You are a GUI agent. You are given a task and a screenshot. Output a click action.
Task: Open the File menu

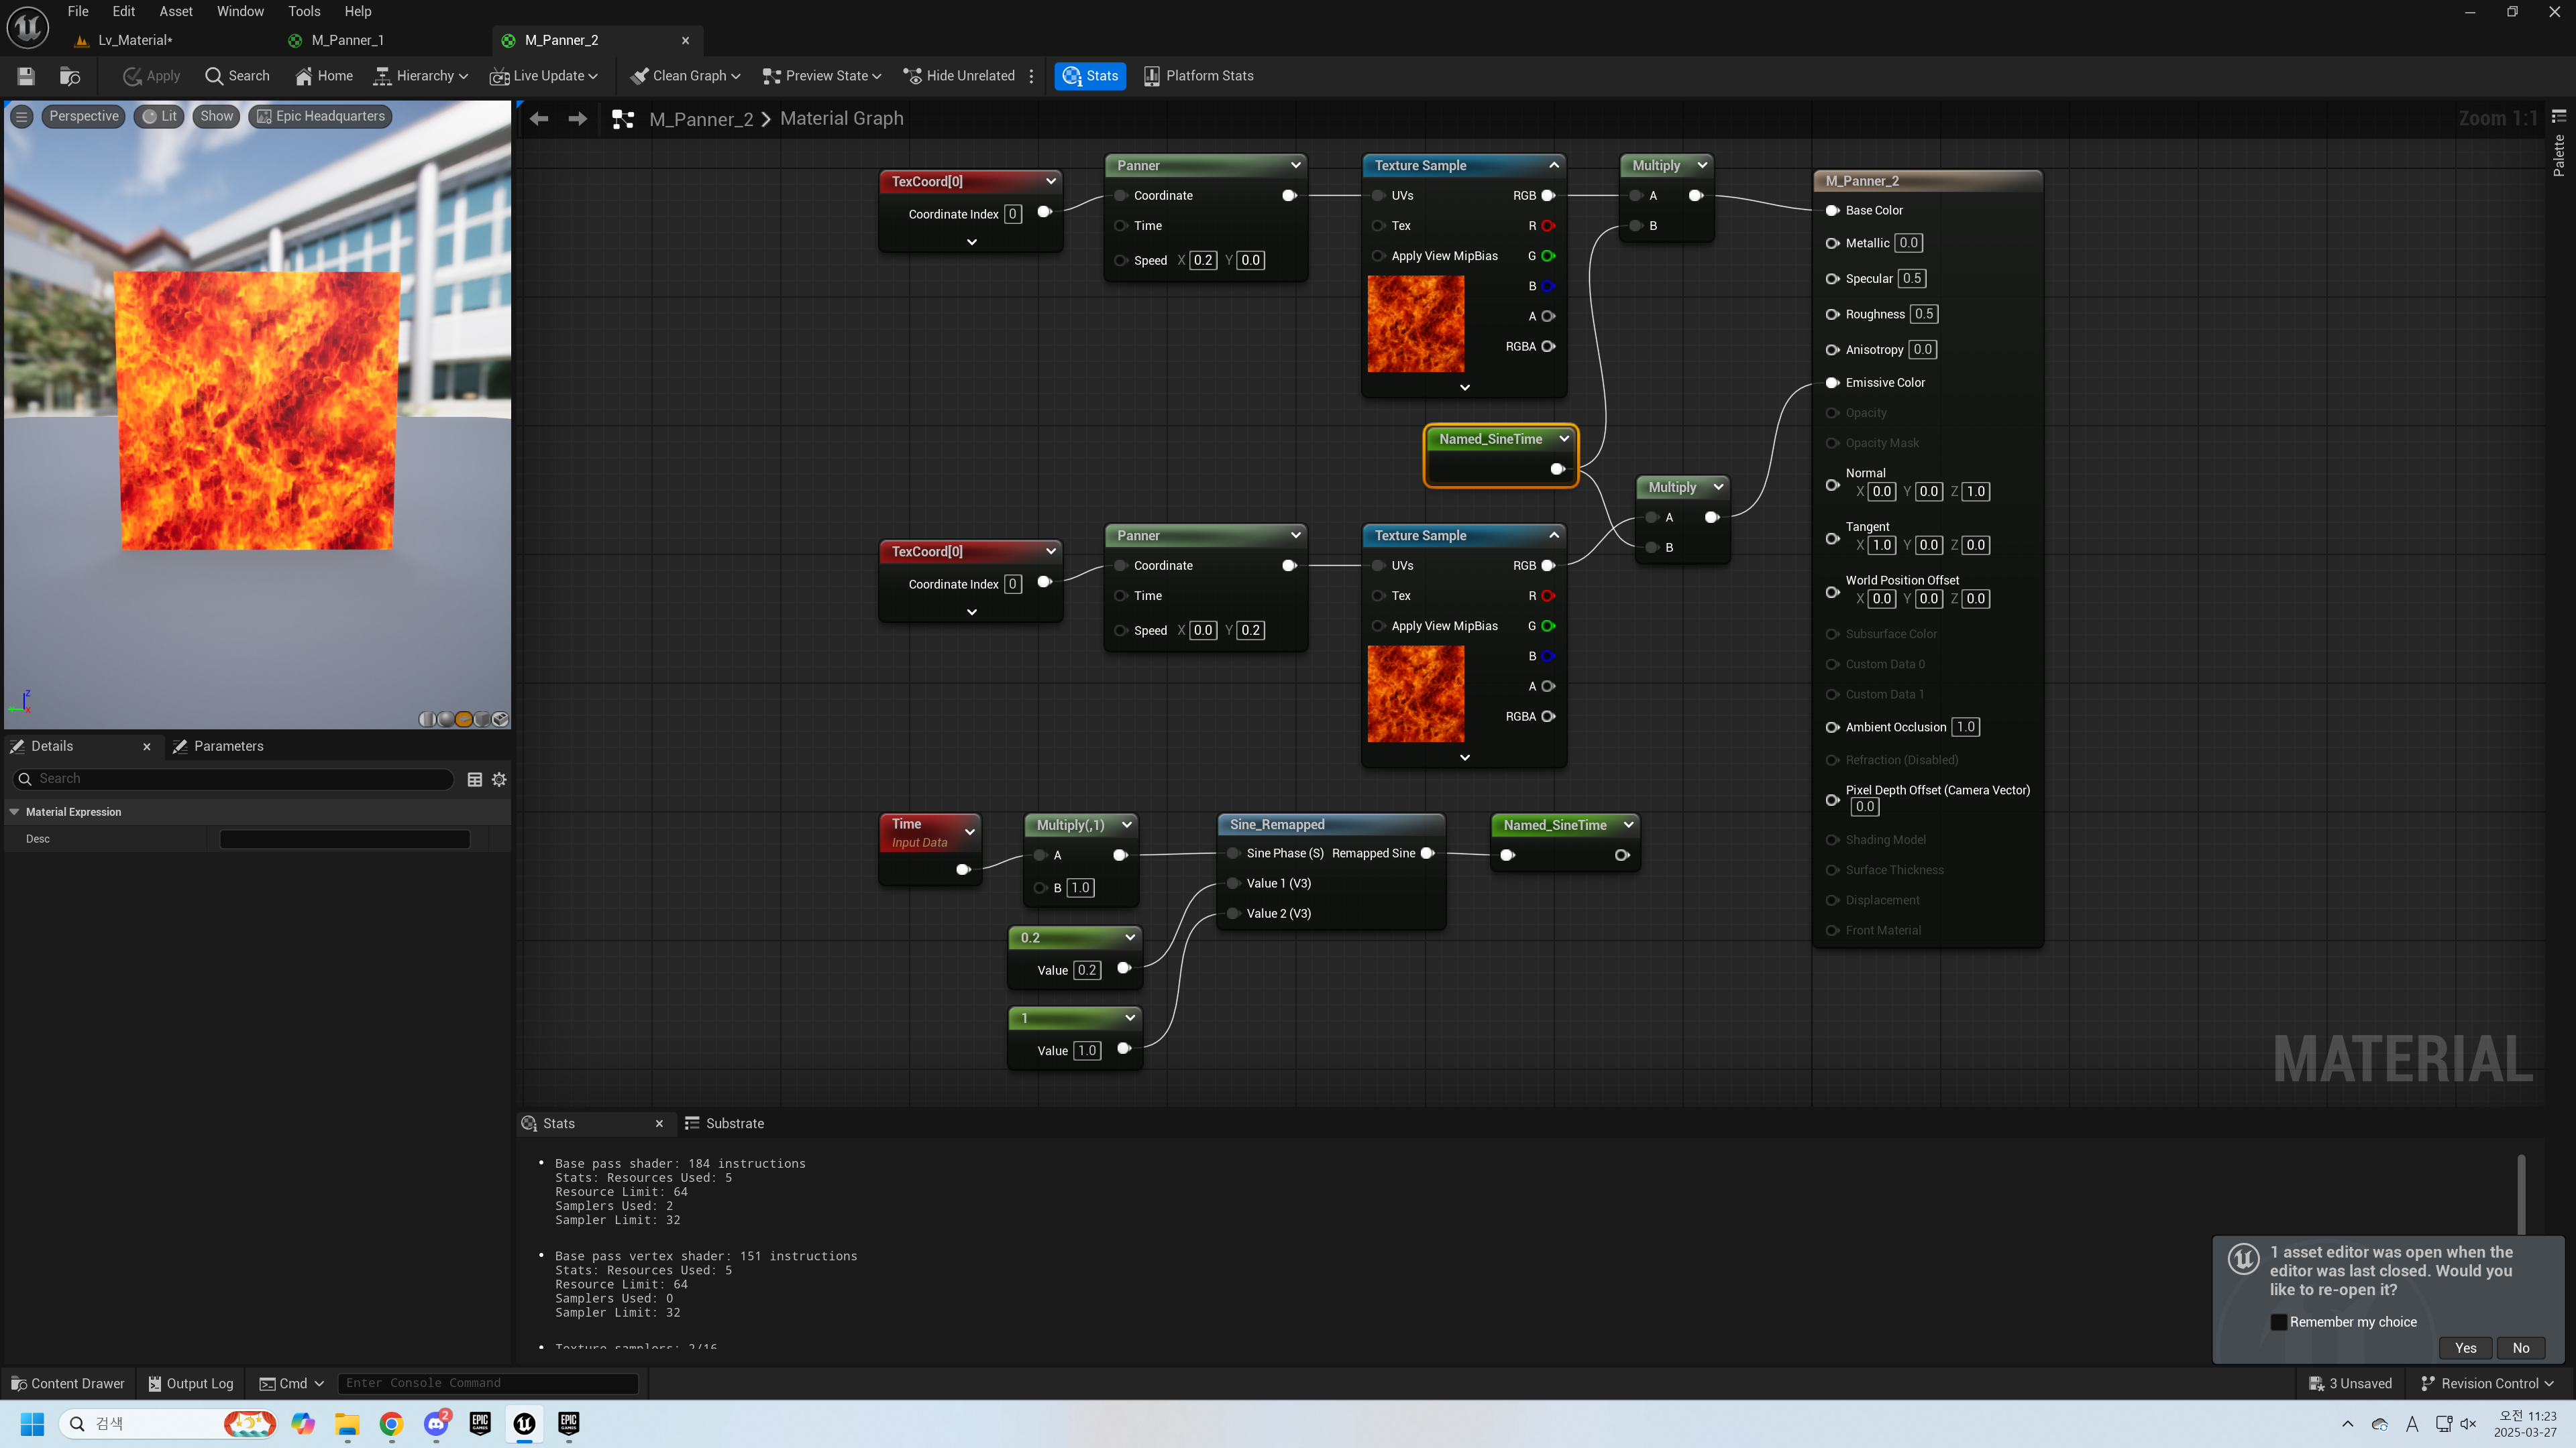78,11
